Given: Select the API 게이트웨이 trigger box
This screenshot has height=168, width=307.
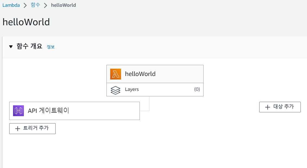Looking at the screenshot, I should point(74,111).
